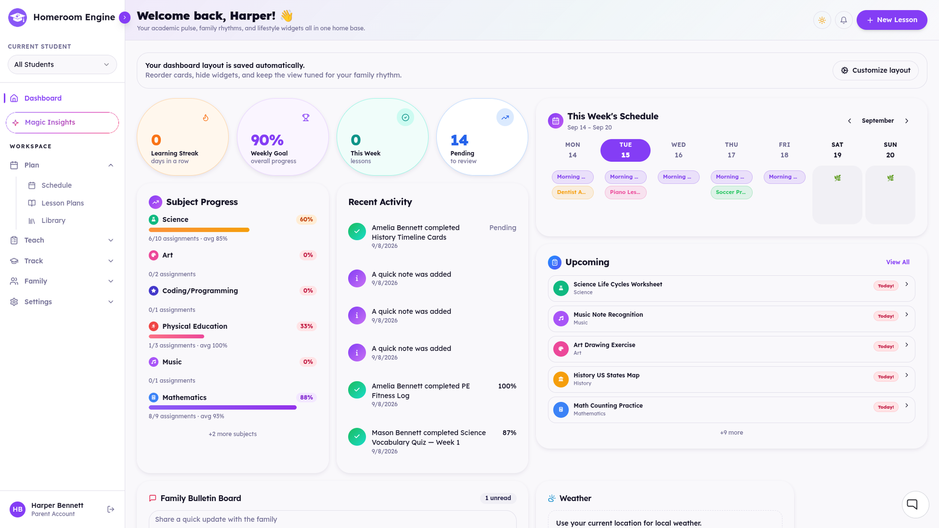The image size is (939, 528).
Task: Click the logout icon beside Harper Bennett
Action: 111,509
